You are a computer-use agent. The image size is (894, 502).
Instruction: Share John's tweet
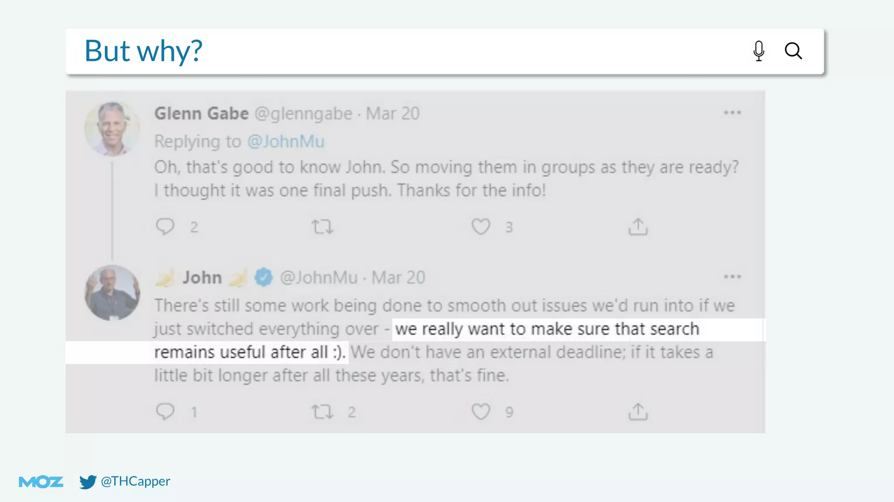(x=638, y=411)
